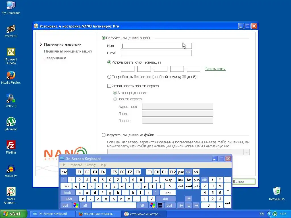Select 'Завершение' step in sidebar
This screenshot has width=291, height=218.
coord(55,58)
